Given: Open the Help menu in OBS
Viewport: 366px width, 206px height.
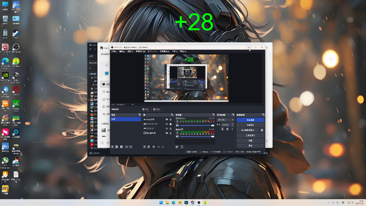Looking at the screenshot, I should [x=183, y=51].
